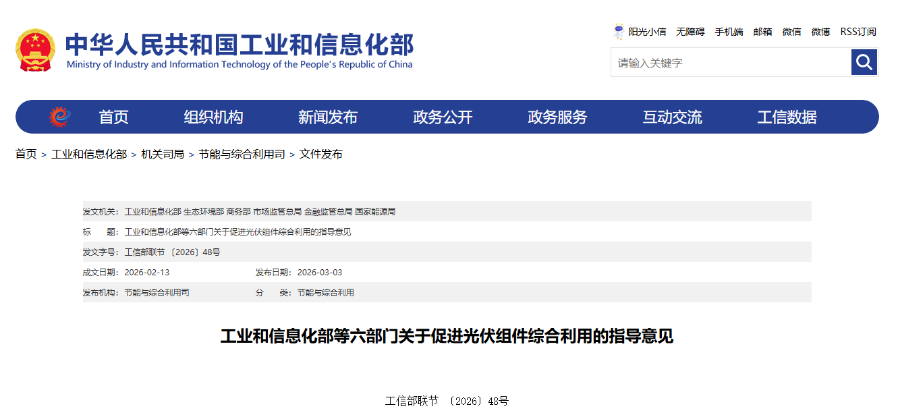Viewport: 898px width, 417px height.
Task: Click the magnifying glass search icon
Action: coord(864,62)
